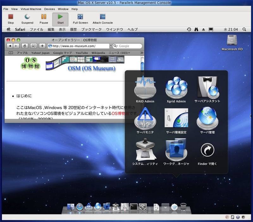Switch to Full Screen mode
253x222 pixels.
point(80,19)
